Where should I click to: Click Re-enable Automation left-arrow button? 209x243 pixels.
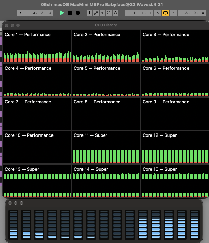click(x=102, y=13)
